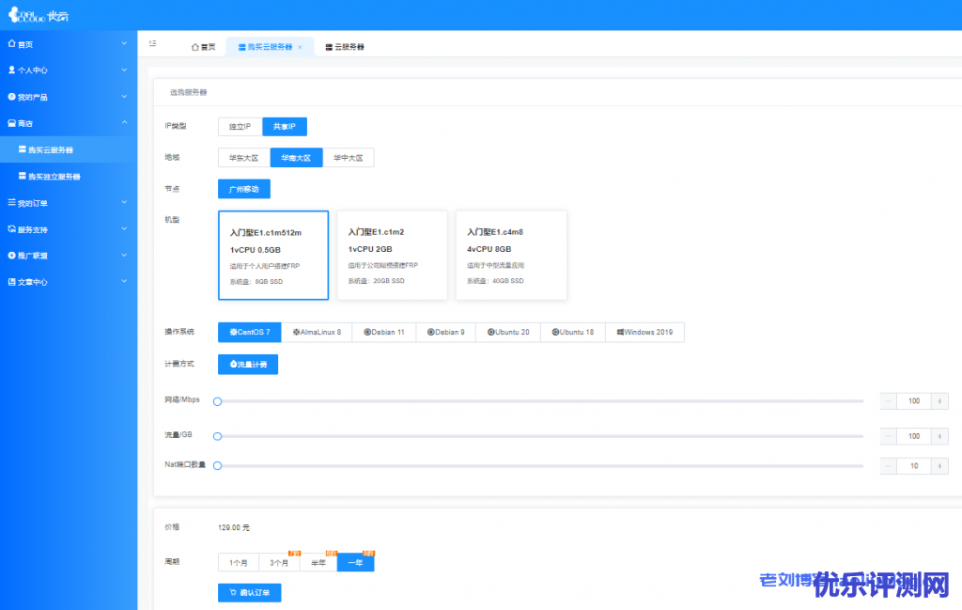962x610 pixels.
Task: Choose the 华东大区 region option
Action: [243, 158]
